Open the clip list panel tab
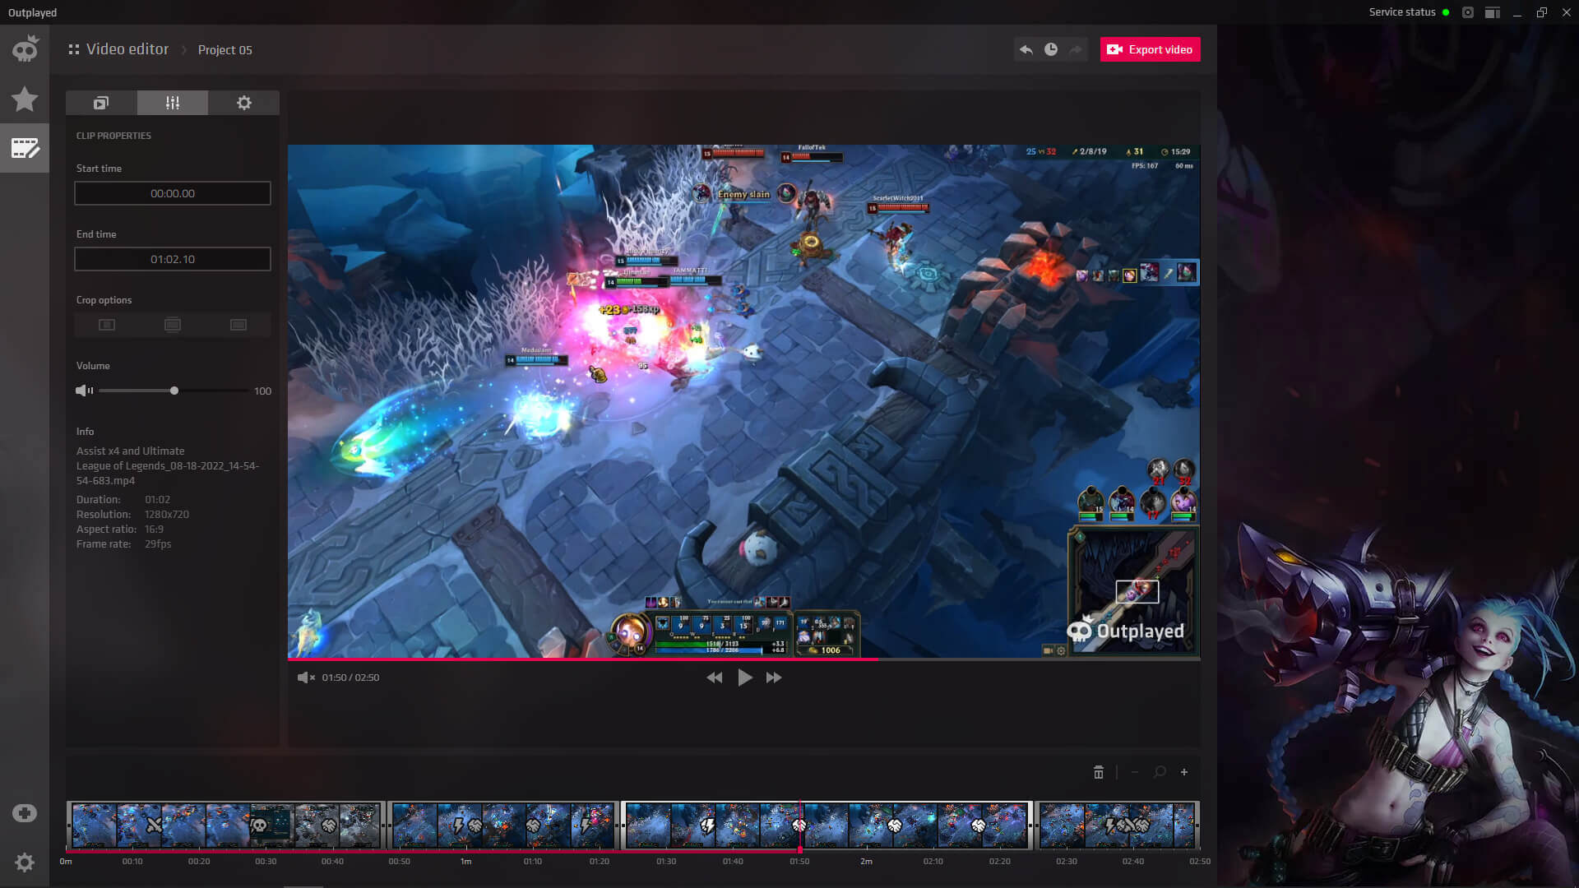Screen dimensions: 1579x888 click(100, 103)
